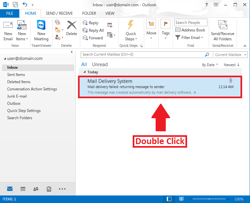Click the zoom in plus button
Screen dimensions: 250x203
[x=228, y=199]
